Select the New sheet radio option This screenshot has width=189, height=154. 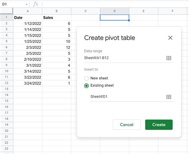[x=87, y=78]
